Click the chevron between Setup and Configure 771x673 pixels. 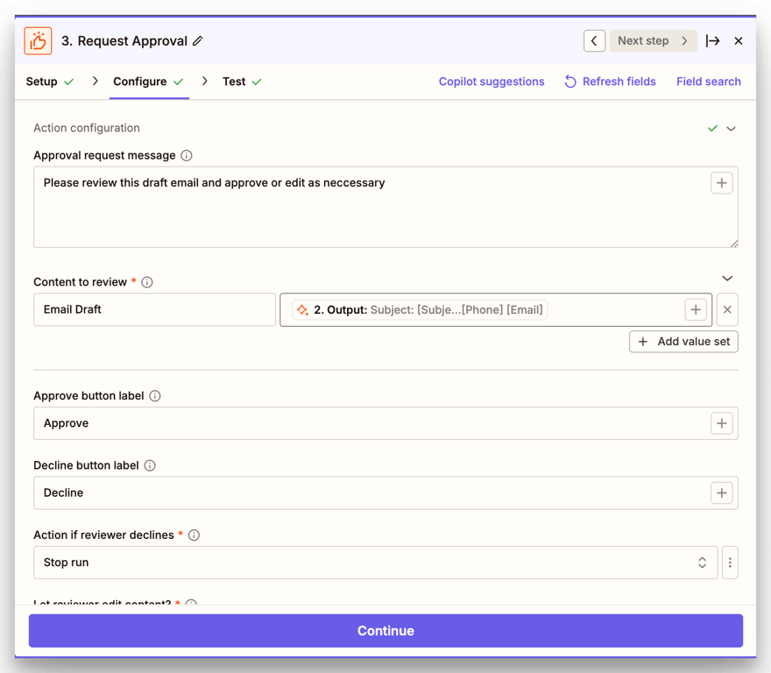(95, 81)
